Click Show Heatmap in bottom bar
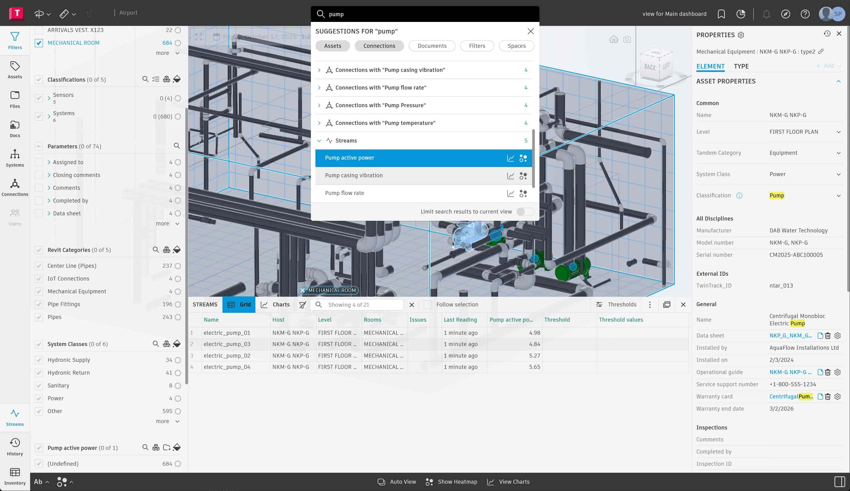 click(451, 482)
